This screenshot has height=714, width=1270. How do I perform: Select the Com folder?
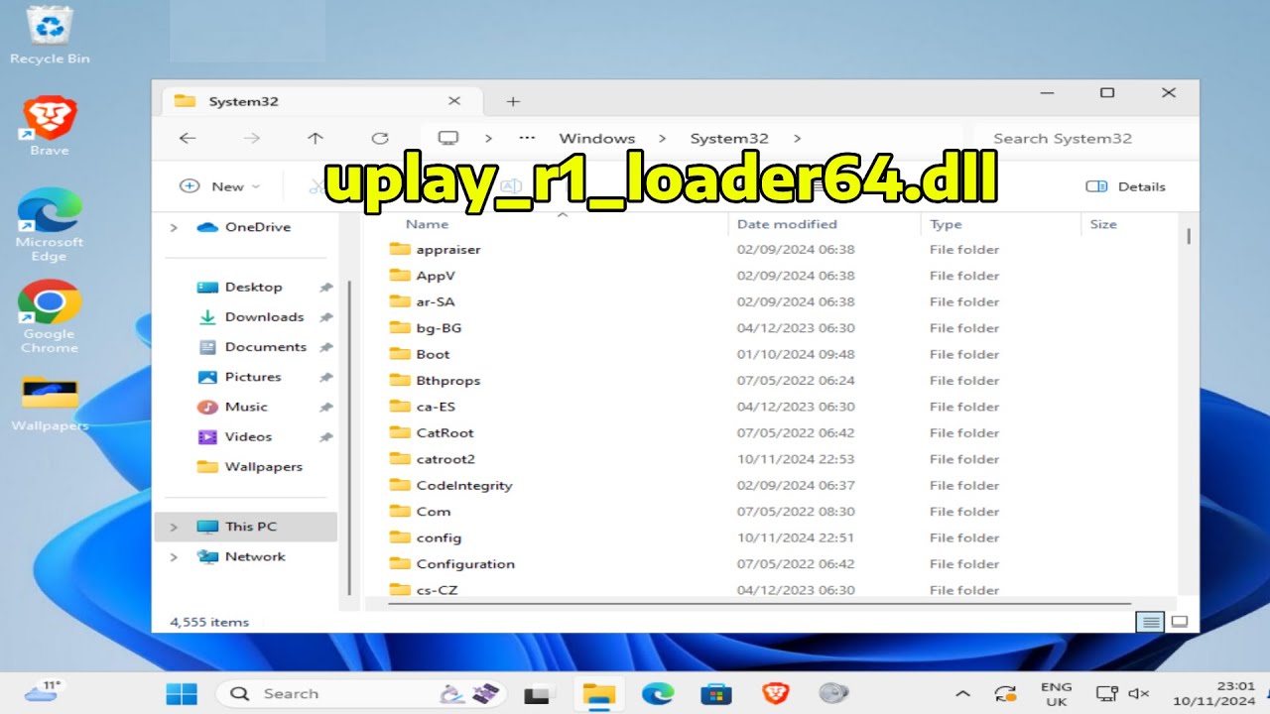point(420,512)
